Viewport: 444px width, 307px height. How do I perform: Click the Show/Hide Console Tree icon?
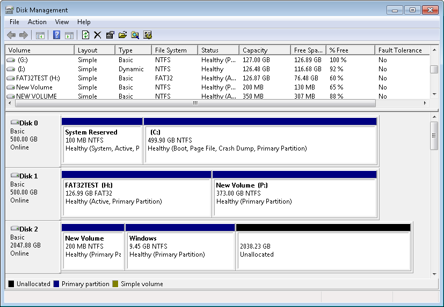pos(40,35)
